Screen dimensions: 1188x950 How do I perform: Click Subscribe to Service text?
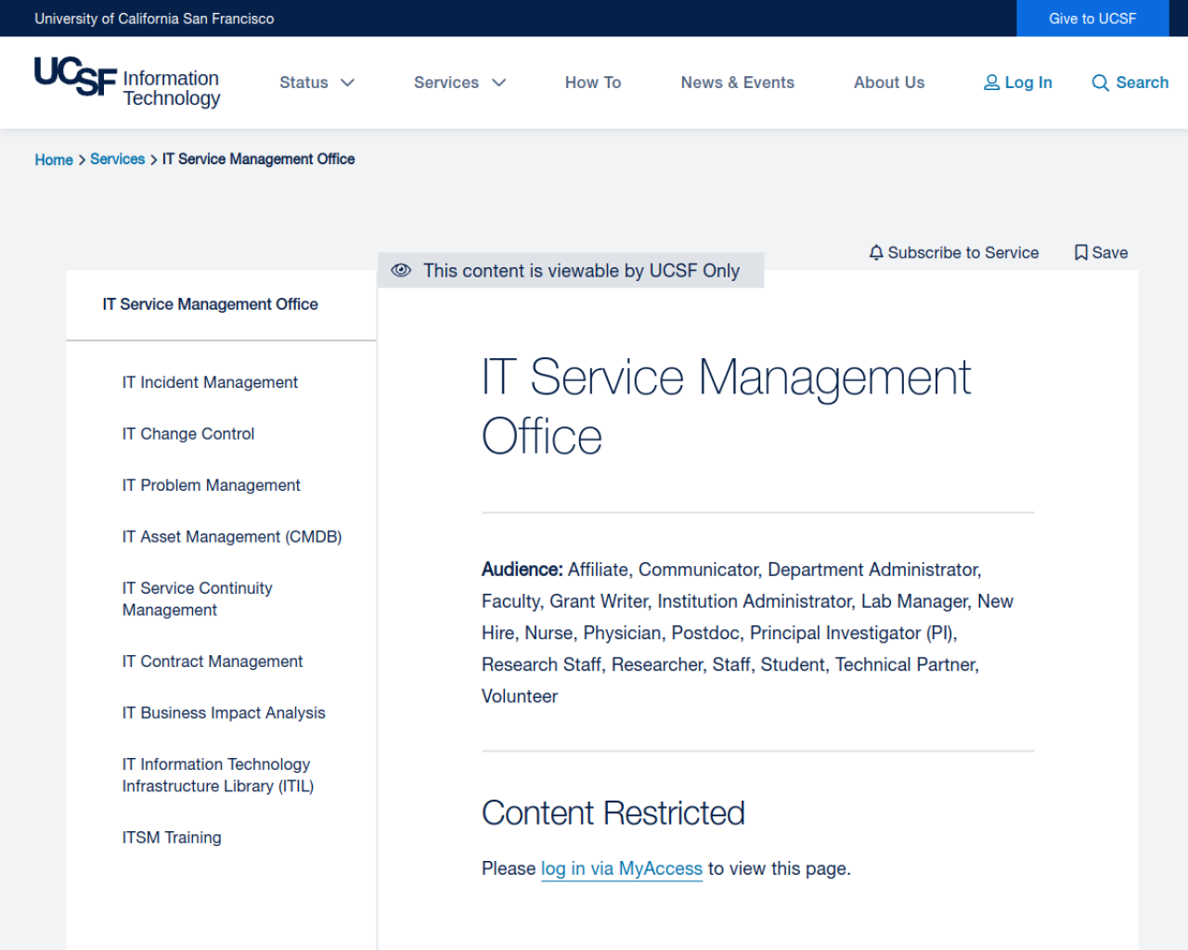click(x=963, y=252)
